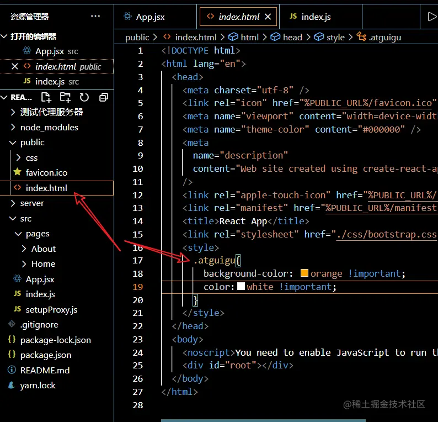Refresh the explorer file tree

tap(84, 97)
